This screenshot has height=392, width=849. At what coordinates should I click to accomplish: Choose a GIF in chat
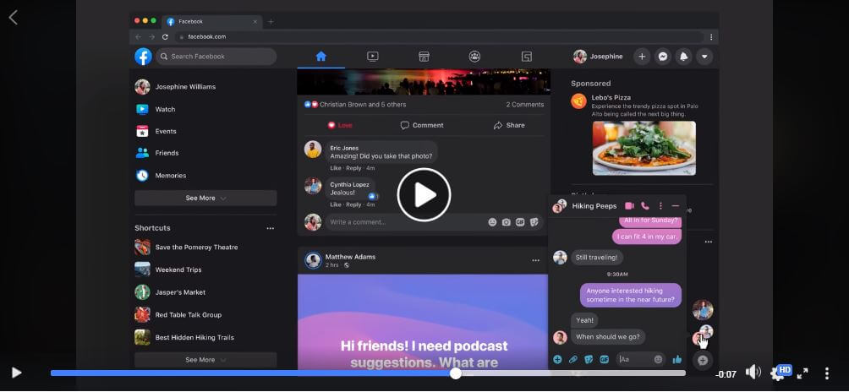click(605, 360)
